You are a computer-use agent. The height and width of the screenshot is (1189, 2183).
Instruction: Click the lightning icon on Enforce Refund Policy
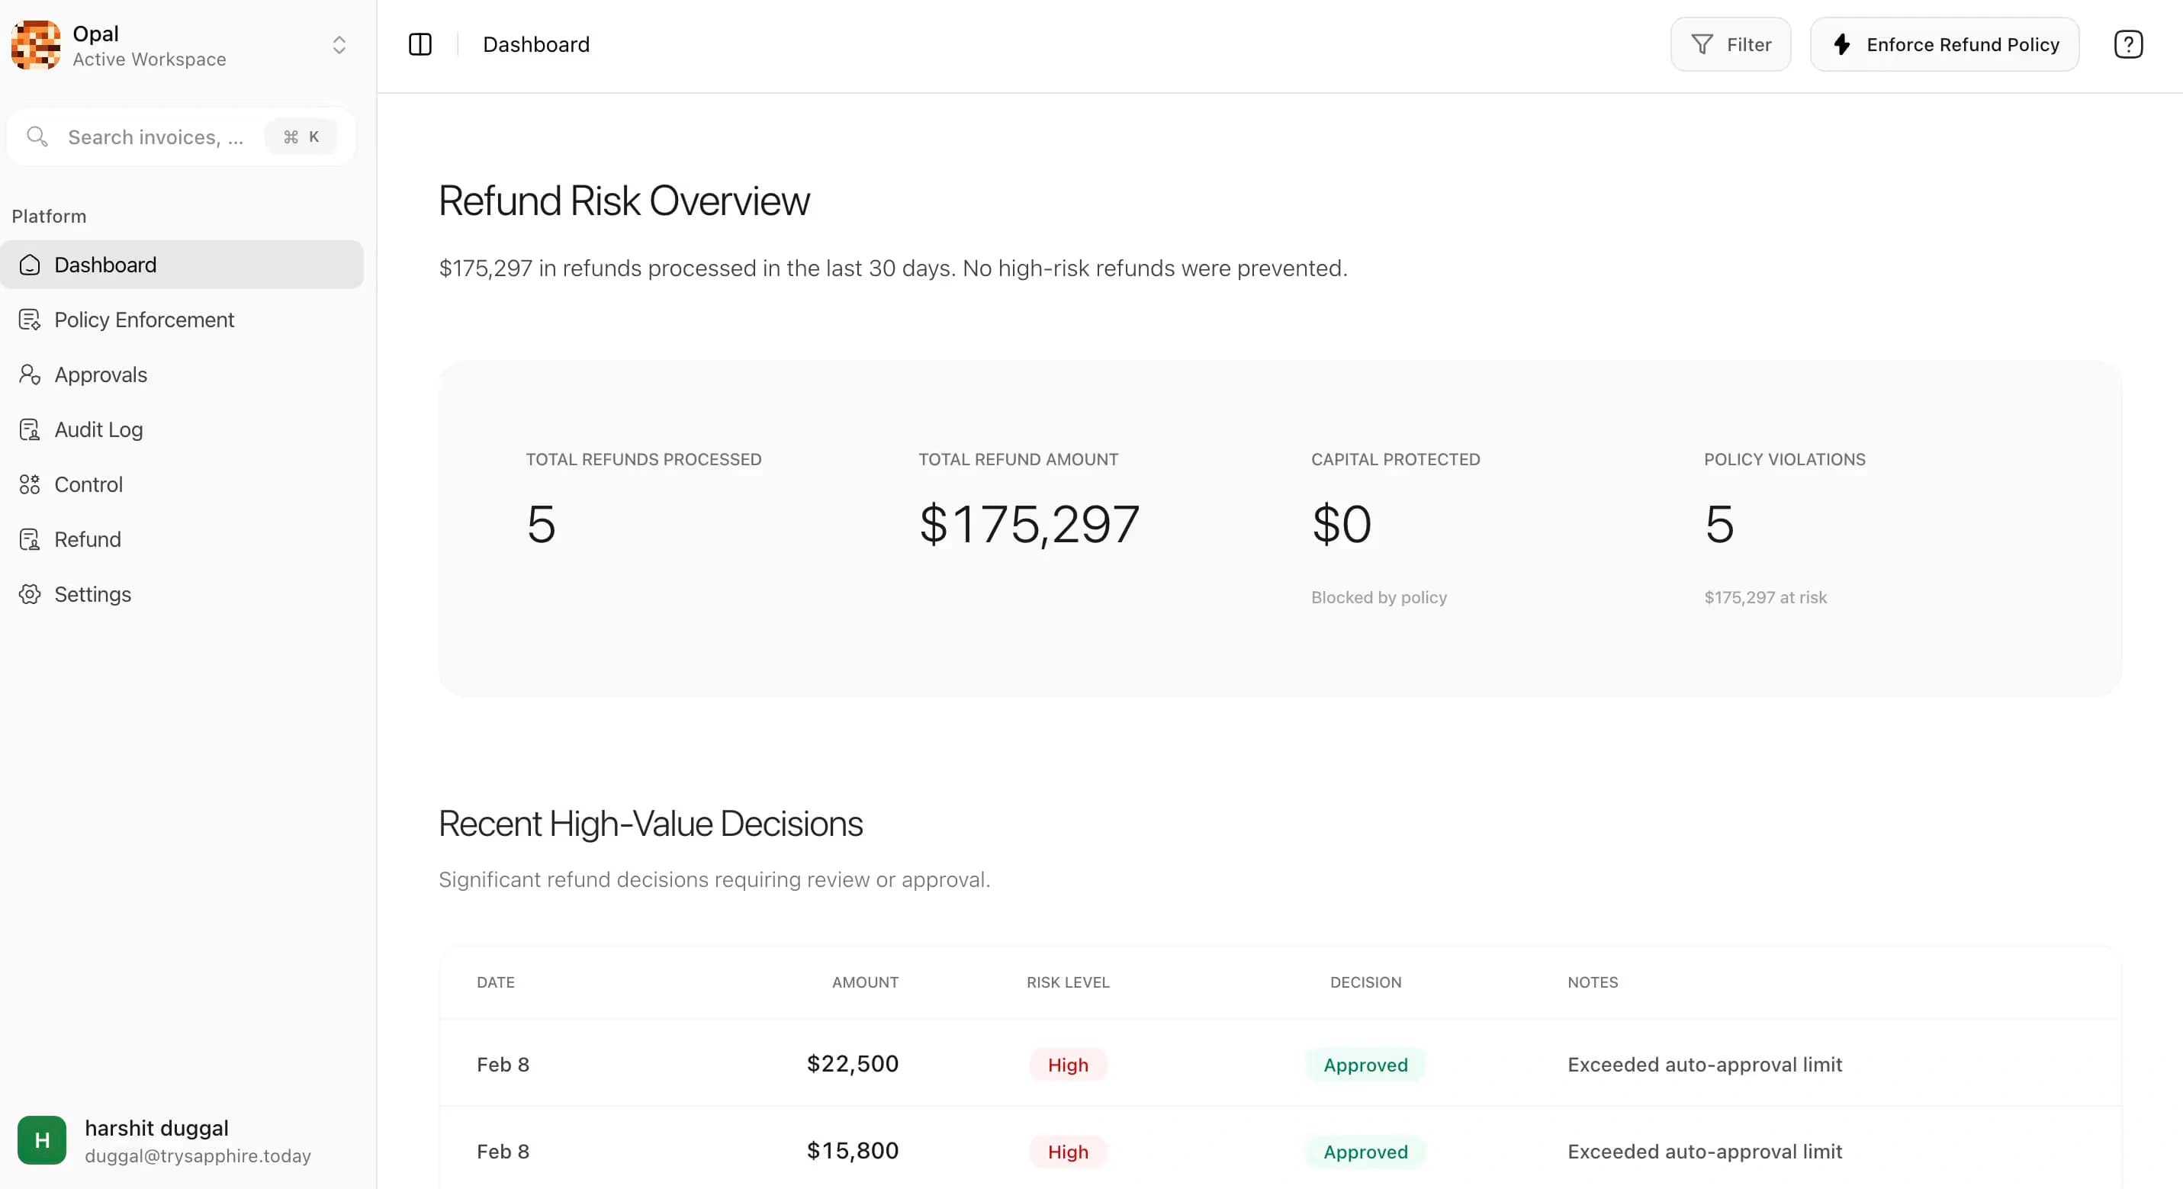coord(1842,44)
